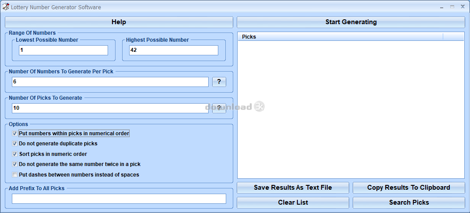470x213 pixels.
Task: Click the Clear List button
Action: tap(293, 202)
